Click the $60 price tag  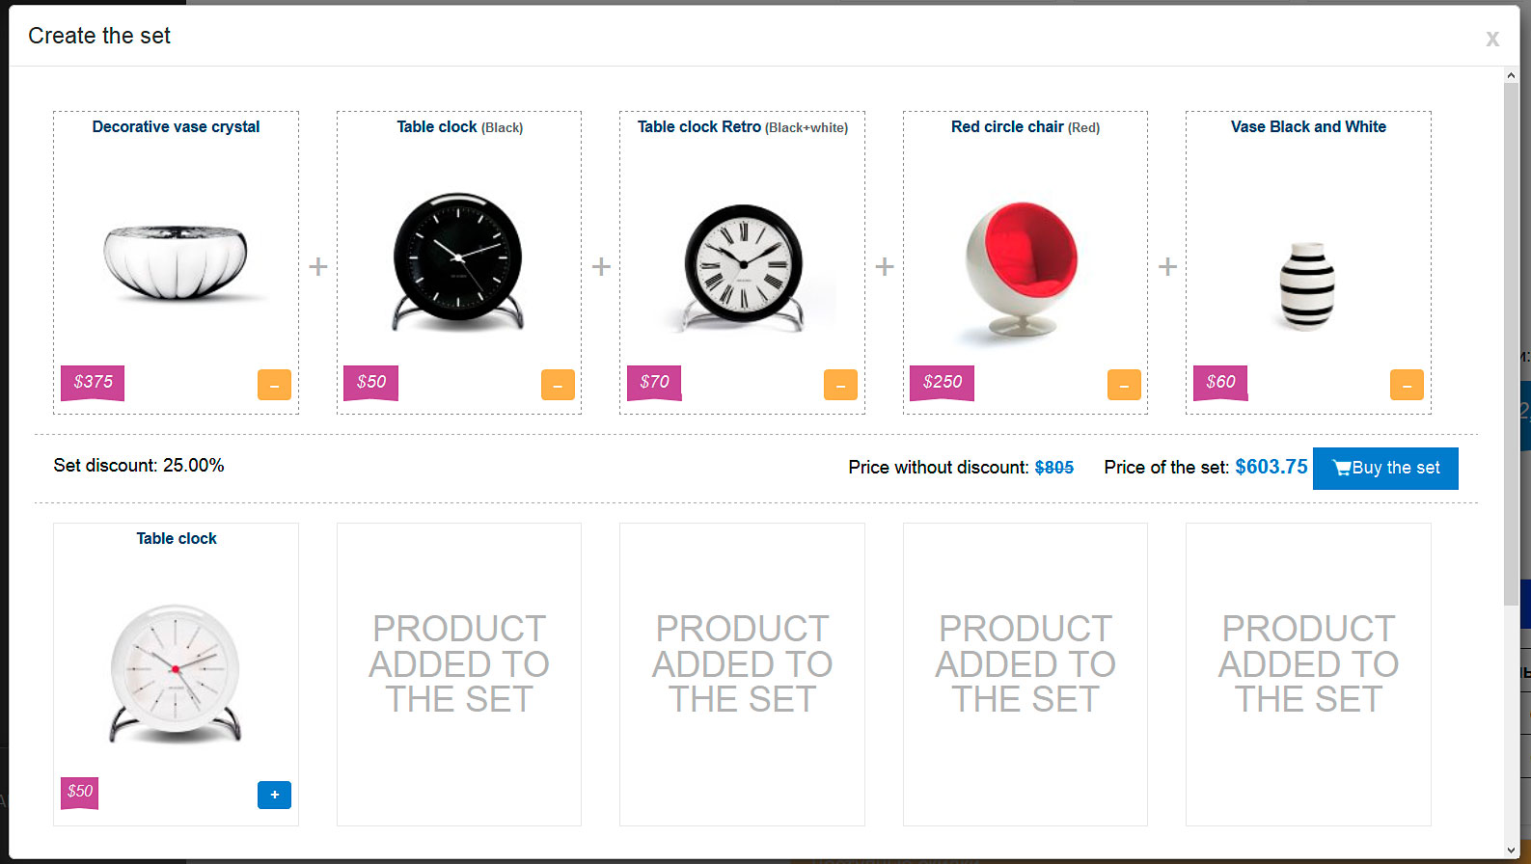pyautogui.click(x=1220, y=382)
